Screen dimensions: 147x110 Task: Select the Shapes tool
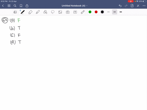45,12
